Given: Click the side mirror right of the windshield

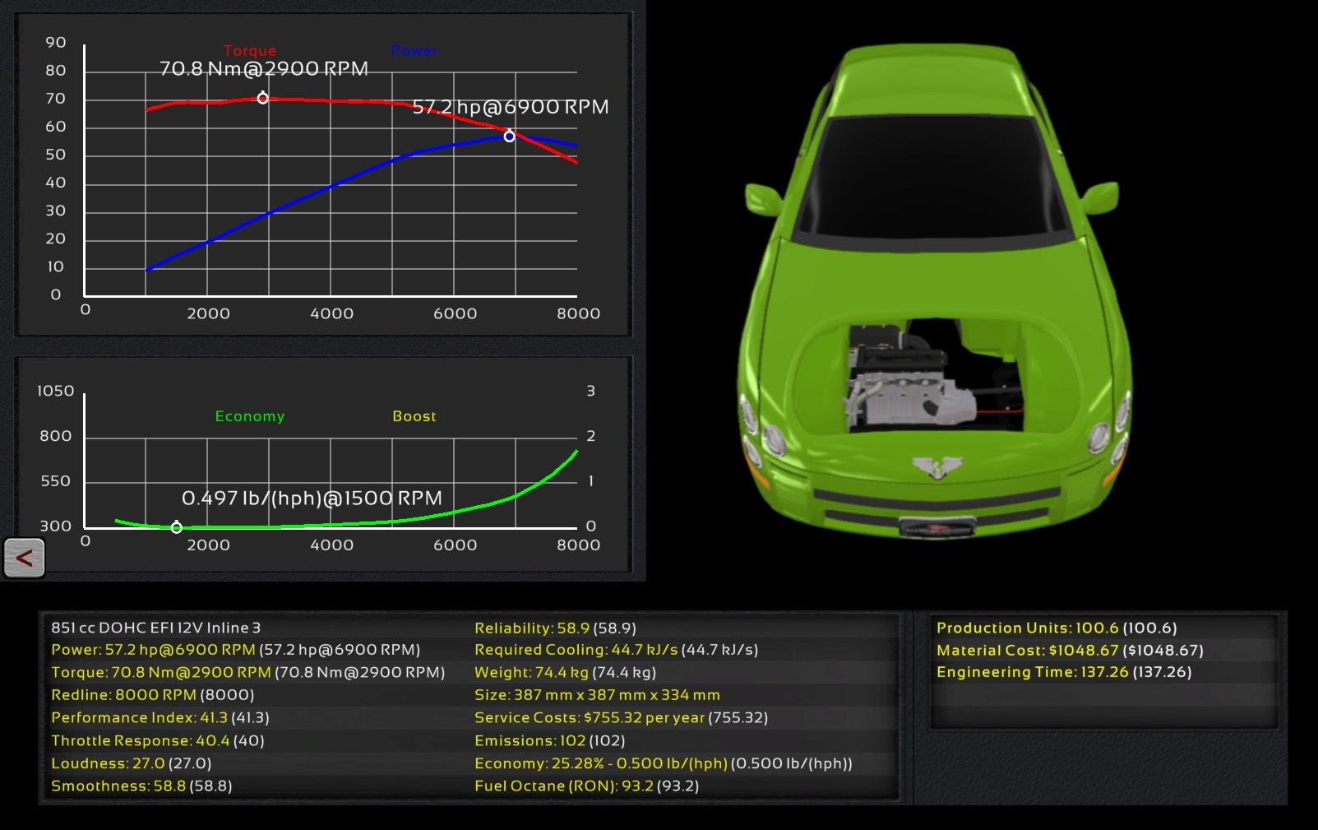Looking at the screenshot, I should tap(1099, 198).
